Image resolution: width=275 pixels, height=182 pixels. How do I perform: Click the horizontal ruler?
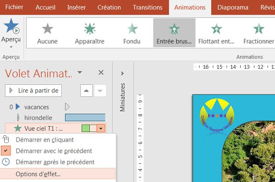(x=234, y=67)
